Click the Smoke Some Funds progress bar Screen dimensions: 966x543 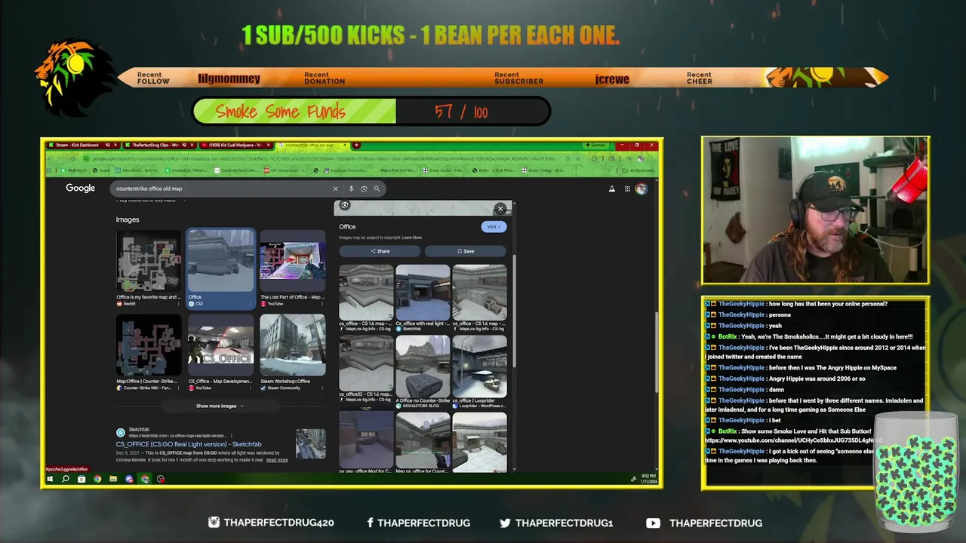coord(371,112)
